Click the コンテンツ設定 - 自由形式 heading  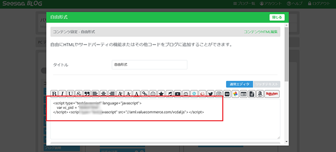click(x=74, y=32)
